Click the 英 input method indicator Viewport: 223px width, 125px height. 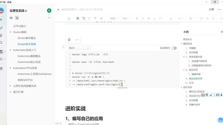[x=207, y=95]
